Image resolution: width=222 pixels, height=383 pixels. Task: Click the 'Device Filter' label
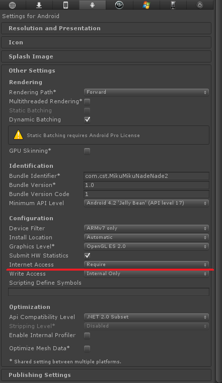pyautogui.click(x=27, y=228)
